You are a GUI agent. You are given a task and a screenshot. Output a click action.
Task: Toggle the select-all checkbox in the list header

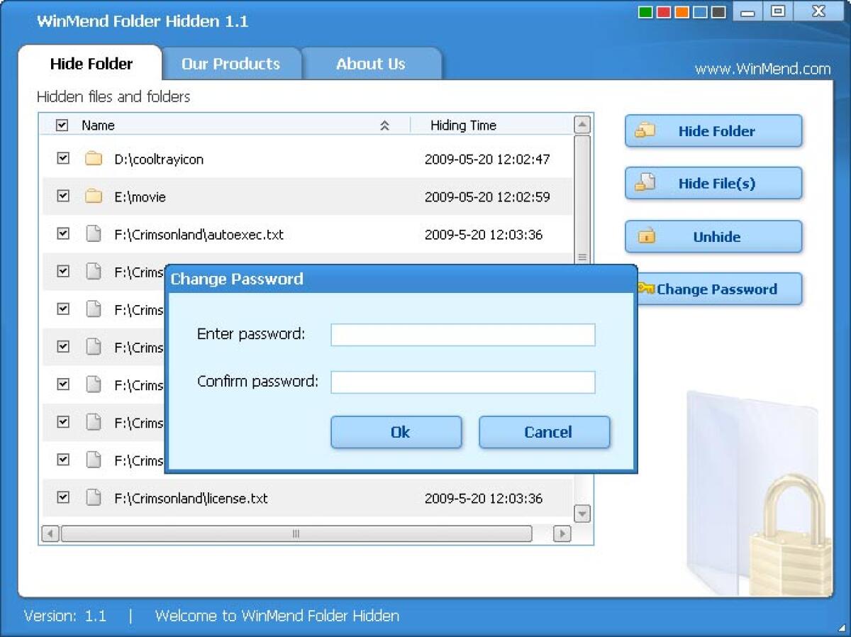point(62,124)
